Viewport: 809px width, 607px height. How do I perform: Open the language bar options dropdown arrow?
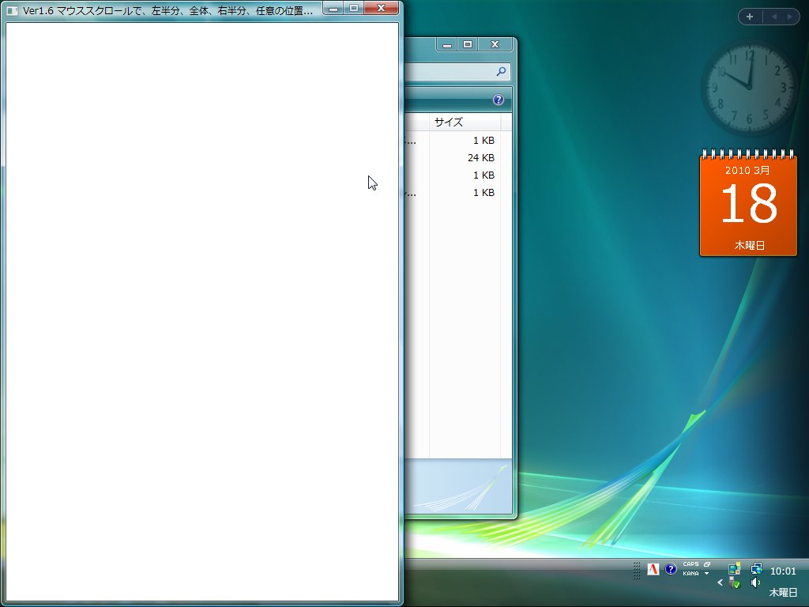(707, 574)
